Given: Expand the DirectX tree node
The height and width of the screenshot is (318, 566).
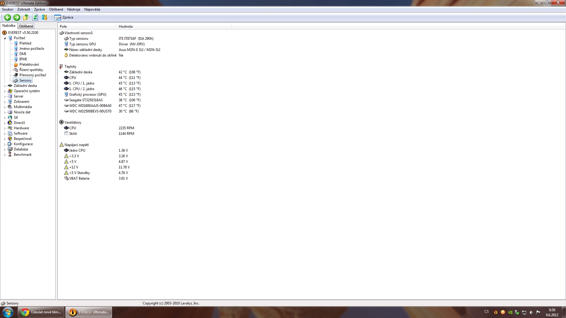Looking at the screenshot, I should 5,123.
